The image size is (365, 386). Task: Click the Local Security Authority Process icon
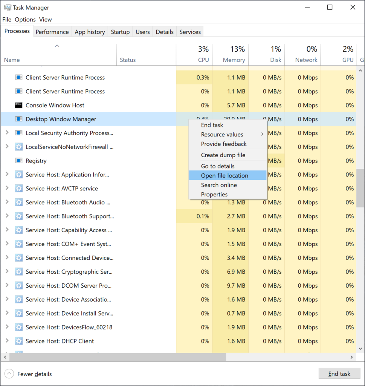pos(19,133)
